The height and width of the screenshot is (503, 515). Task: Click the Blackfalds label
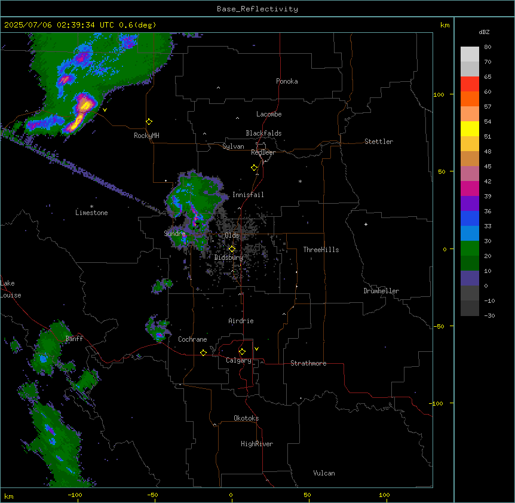coord(263,133)
